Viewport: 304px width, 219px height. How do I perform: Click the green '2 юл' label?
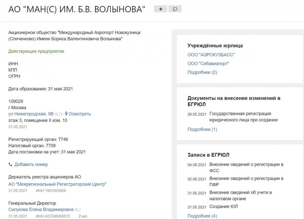[x=83, y=216]
